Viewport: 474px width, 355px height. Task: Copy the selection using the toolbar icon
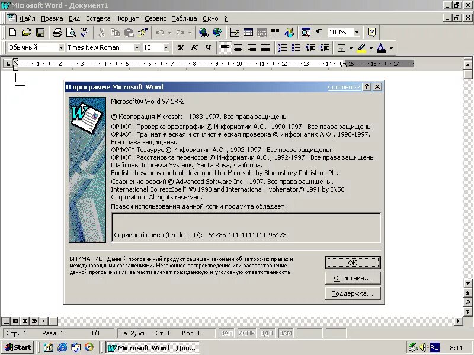(115, 33)
